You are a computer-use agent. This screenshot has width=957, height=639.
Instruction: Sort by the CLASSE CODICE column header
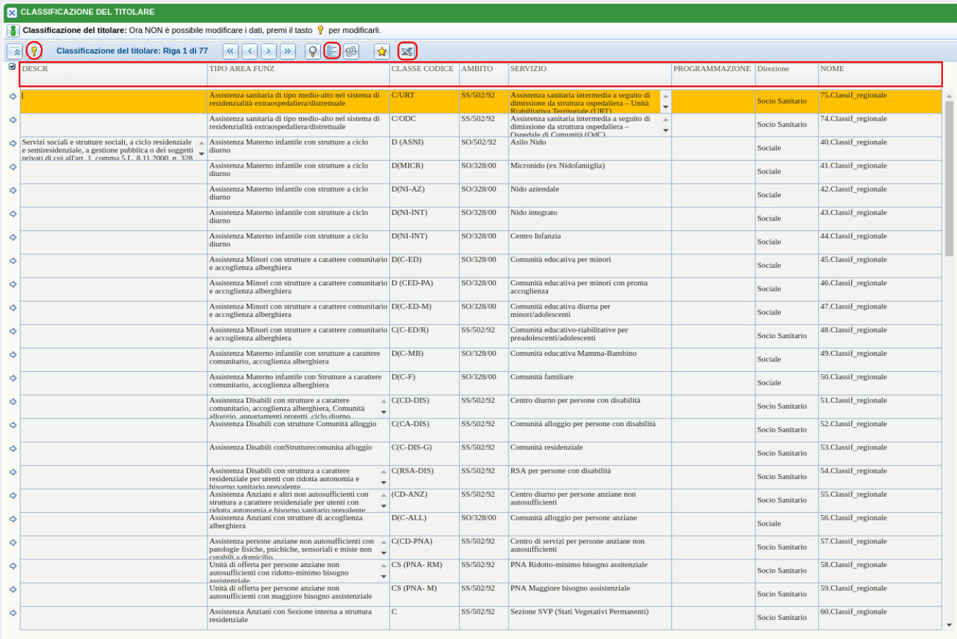pyautogui.click(x=422, y=69)
